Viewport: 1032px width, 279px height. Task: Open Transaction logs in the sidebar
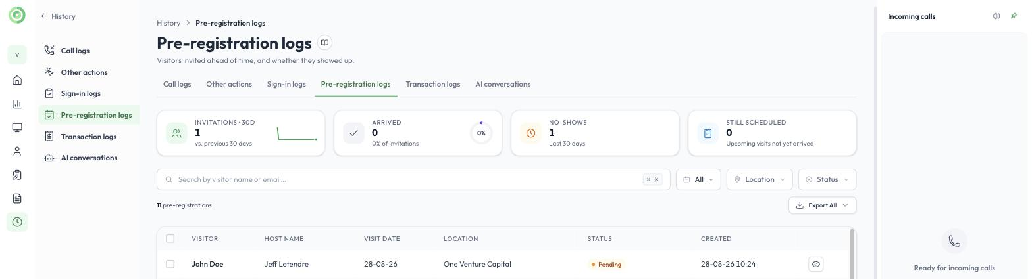[x=89, y=137]
